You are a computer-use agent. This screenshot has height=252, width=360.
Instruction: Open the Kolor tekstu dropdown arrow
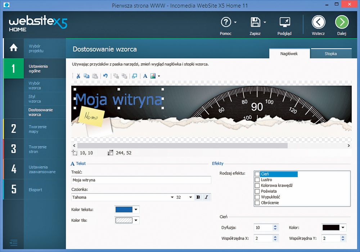(x=136, y=209)
